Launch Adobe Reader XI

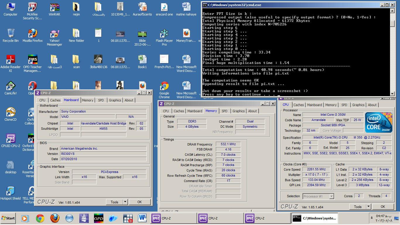click(x=11, y=64)
